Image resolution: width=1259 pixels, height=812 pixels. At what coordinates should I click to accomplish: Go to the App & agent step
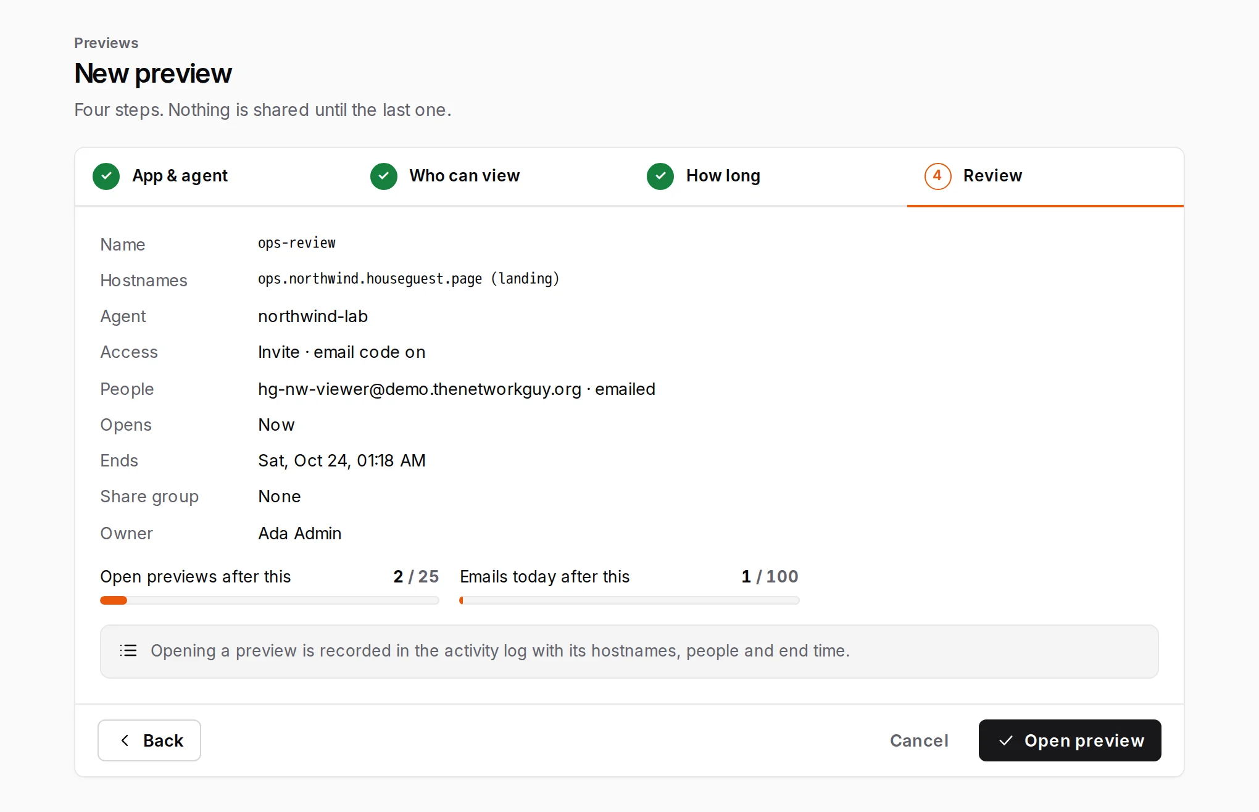pos(214,176)
